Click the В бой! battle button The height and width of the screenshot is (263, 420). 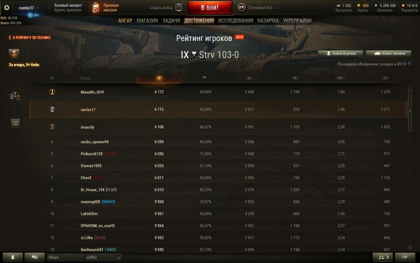point(210,7)
